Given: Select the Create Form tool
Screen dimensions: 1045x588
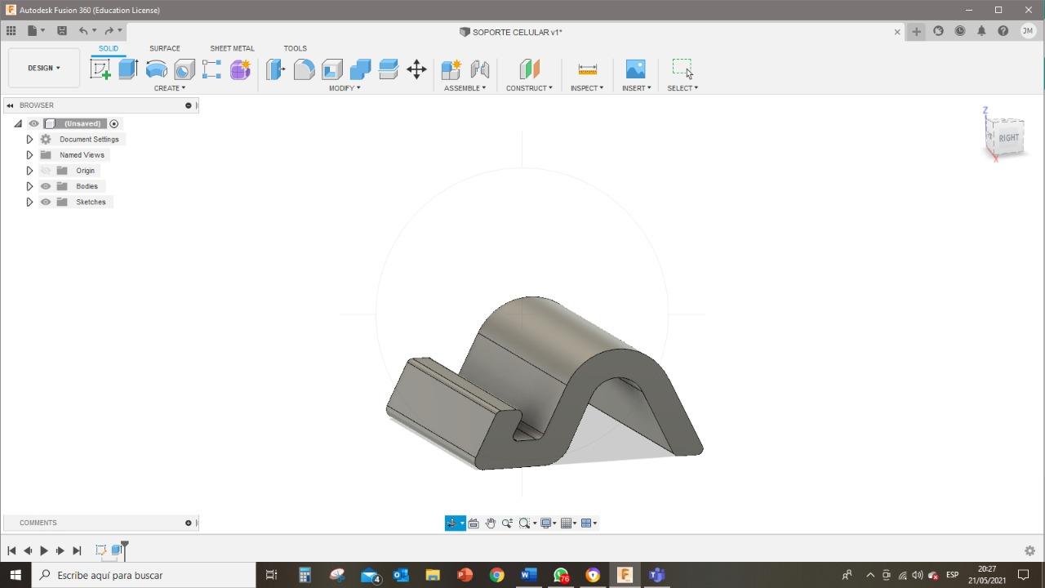Looking at the screenshot, I should [x=240, y=69].
